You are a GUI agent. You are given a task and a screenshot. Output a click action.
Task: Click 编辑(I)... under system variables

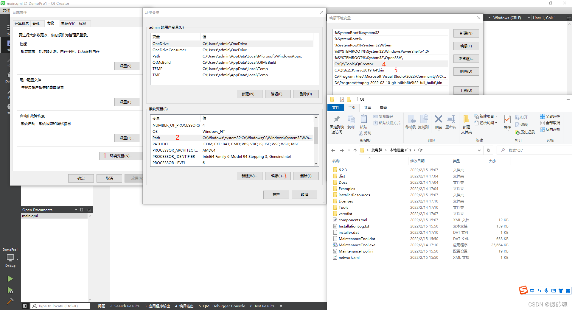pos(278,176)
